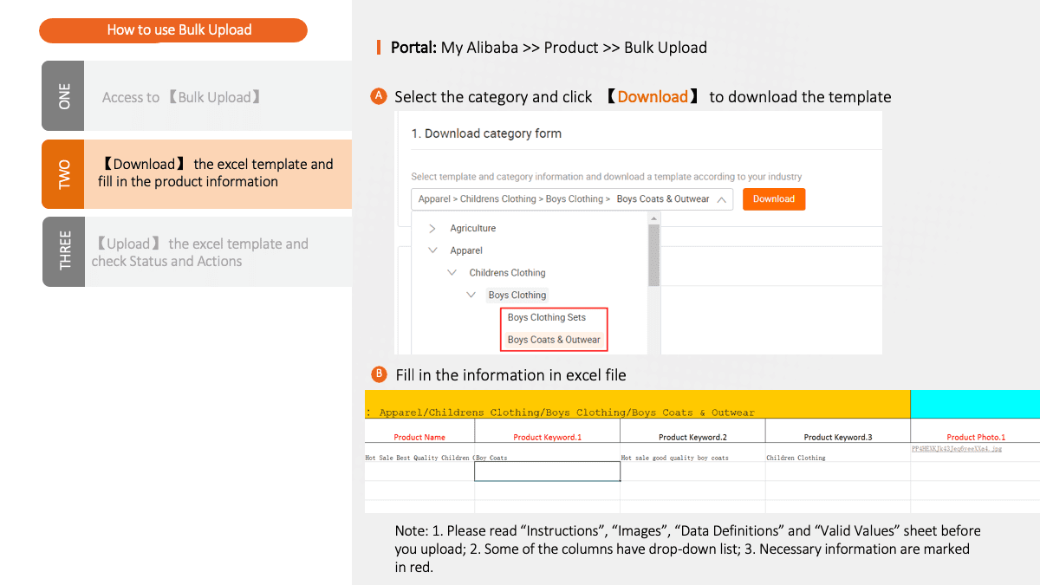Select step TWO Download excel template
Image resolution: width=1040 pixels, height=585 pixels.
[195, 173]
